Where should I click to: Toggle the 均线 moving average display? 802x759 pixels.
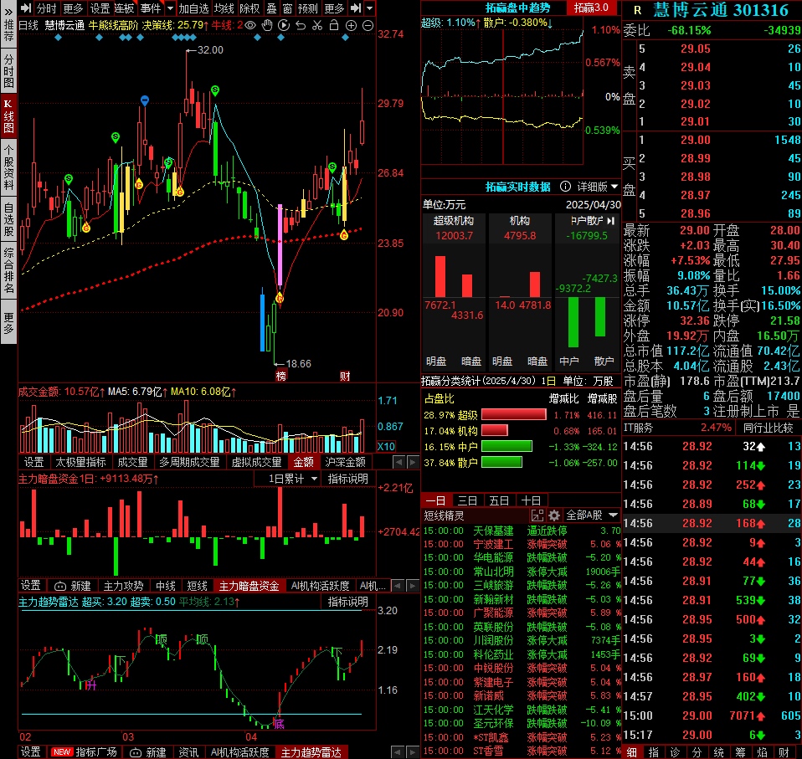[x=224, y=8]
